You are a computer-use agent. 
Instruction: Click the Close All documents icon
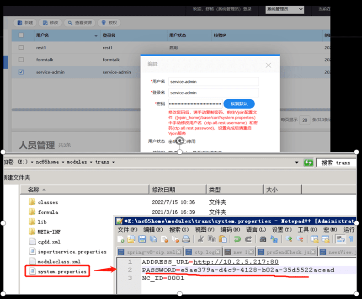pyautogui.click(x=175, y=239)
